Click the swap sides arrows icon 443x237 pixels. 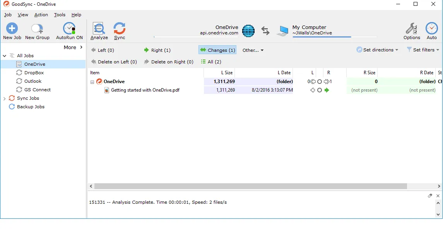coord(265,31)
